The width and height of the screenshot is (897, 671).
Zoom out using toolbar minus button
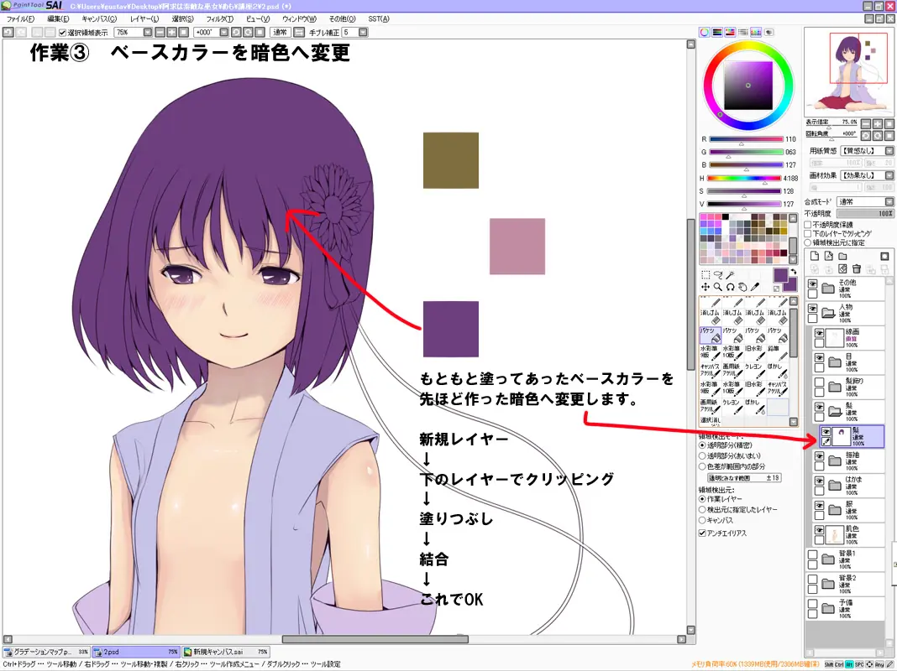[x=160, y=33]
